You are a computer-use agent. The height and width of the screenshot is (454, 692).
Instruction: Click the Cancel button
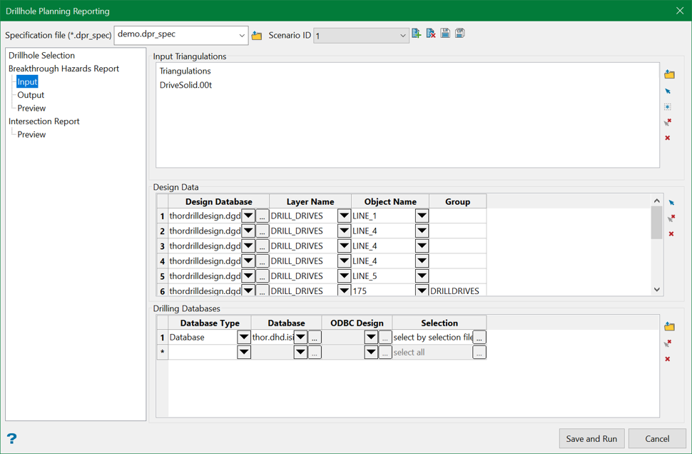tap(656, 438)
